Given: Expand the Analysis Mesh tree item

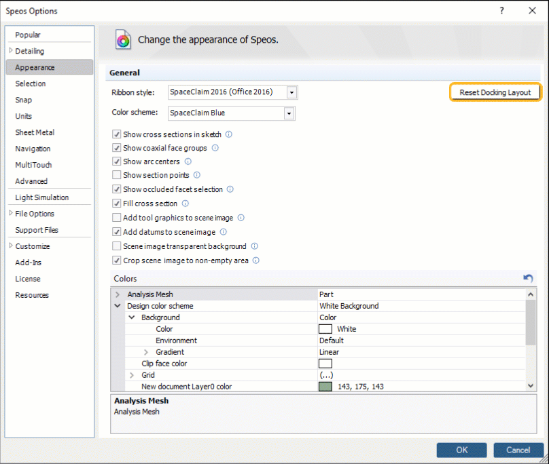Looking at the screenshot, I should tap(119, 294).
